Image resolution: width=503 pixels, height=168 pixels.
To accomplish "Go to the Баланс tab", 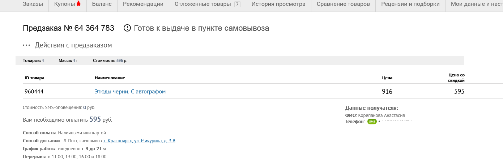I will point(102,4).
